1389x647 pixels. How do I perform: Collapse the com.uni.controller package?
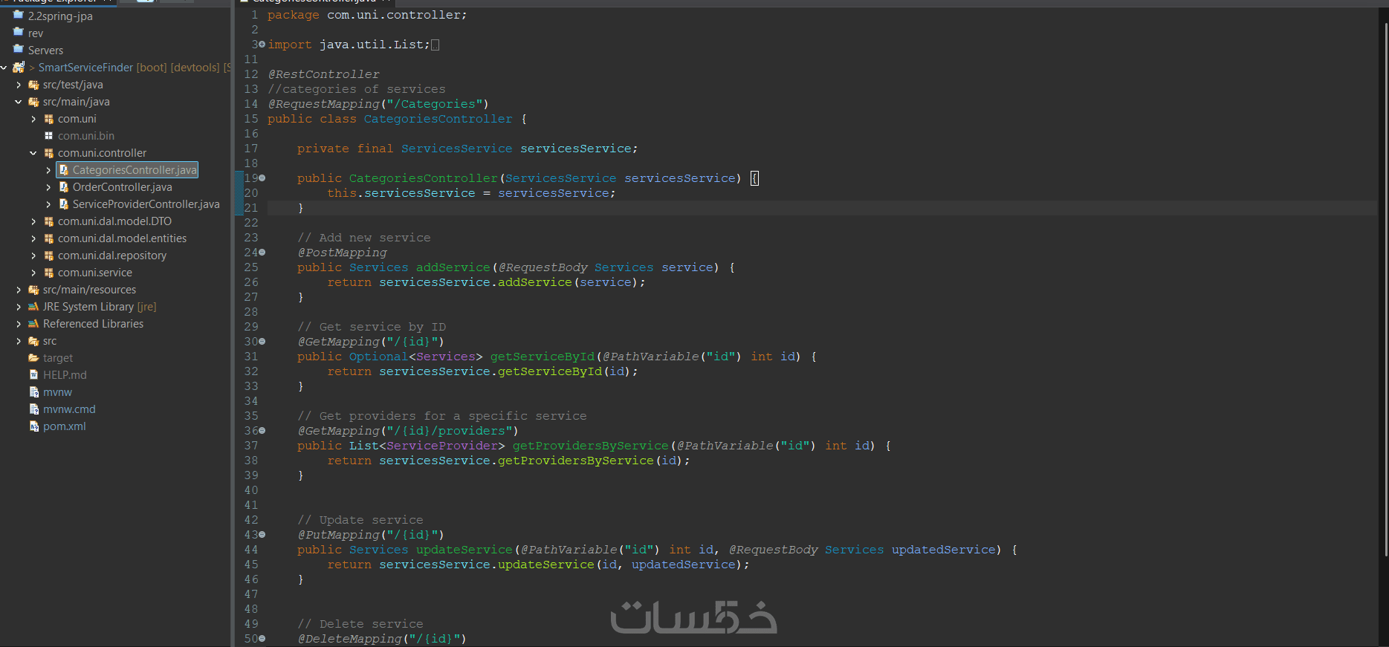coord(33,153)
